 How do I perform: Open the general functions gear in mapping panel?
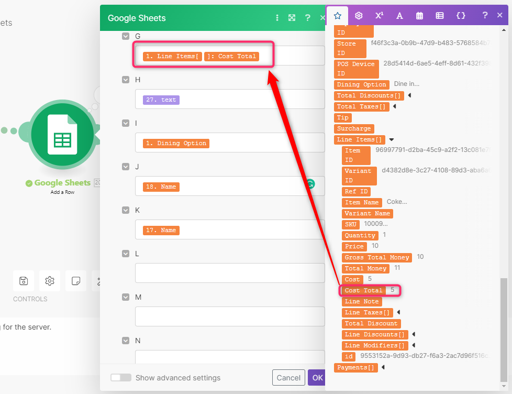point(359,15)
